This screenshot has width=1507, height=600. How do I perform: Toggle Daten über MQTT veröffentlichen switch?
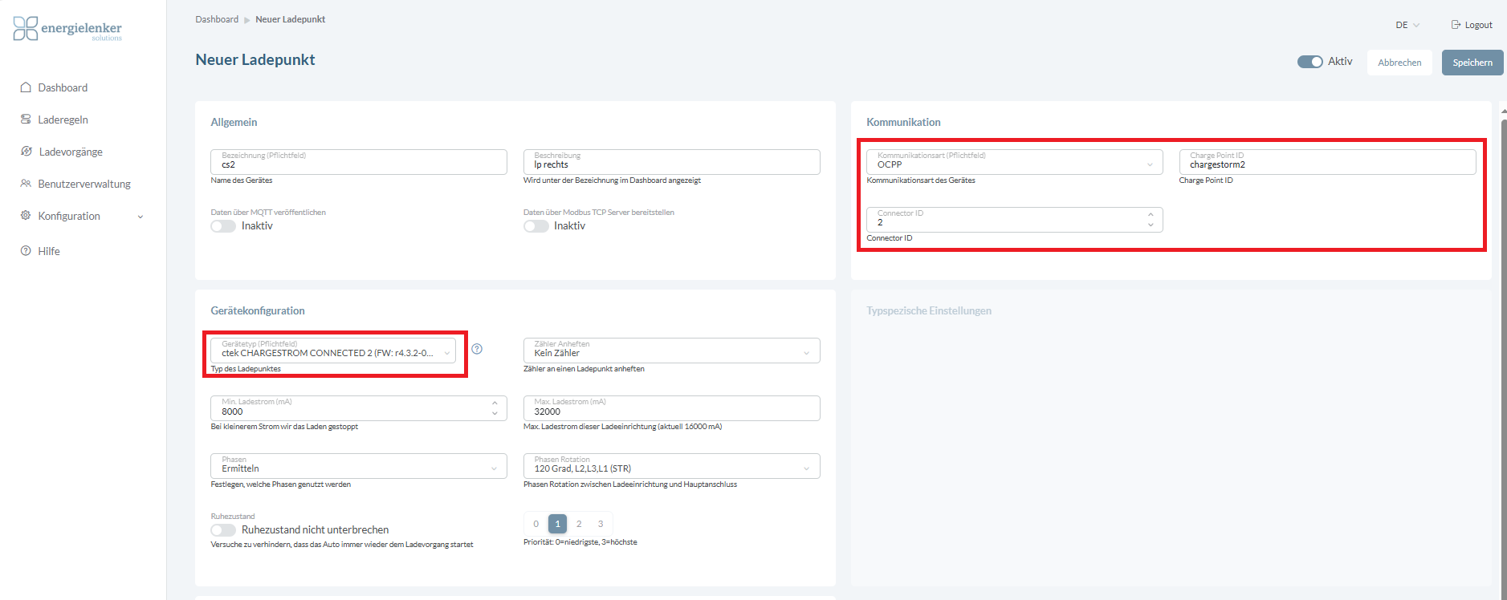[223, 226]
